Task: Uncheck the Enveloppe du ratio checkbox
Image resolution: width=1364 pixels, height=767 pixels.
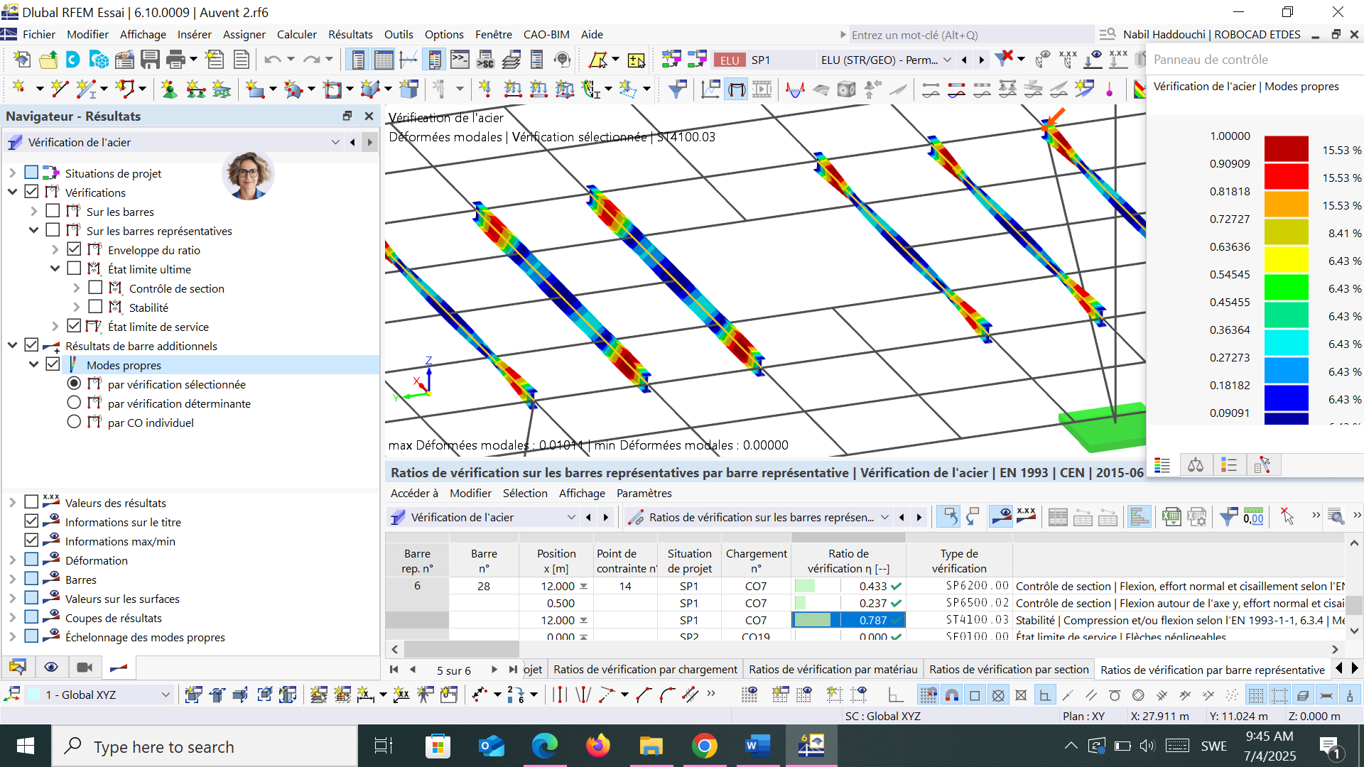Action: [74, 249]
